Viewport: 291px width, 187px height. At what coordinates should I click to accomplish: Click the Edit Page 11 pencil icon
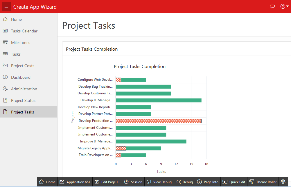click(97, 182)
